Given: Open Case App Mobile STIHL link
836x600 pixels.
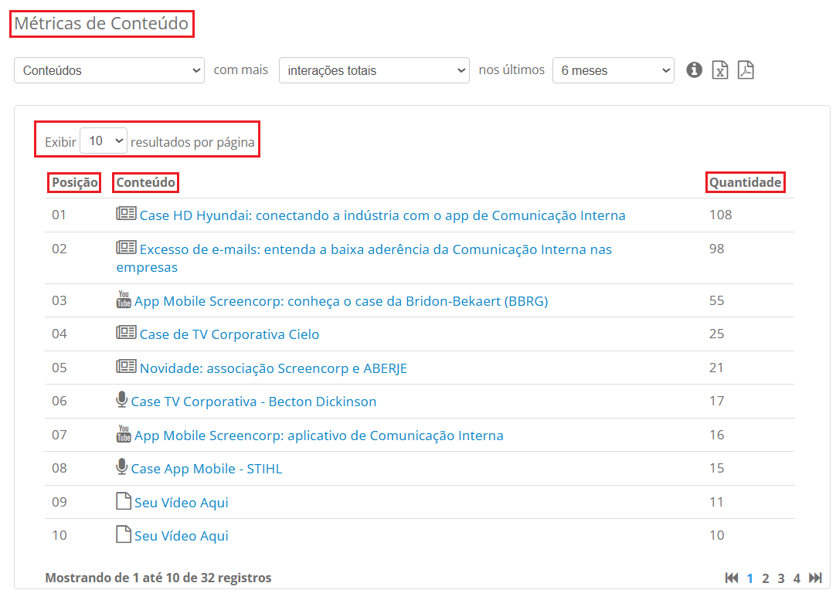Looking at the screenshot, I should (x=207, y=469).
